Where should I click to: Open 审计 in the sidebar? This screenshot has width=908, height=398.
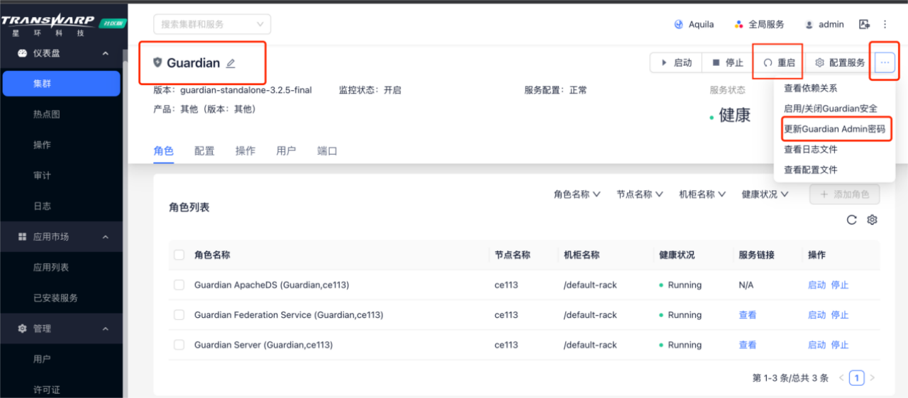(62, 175)
